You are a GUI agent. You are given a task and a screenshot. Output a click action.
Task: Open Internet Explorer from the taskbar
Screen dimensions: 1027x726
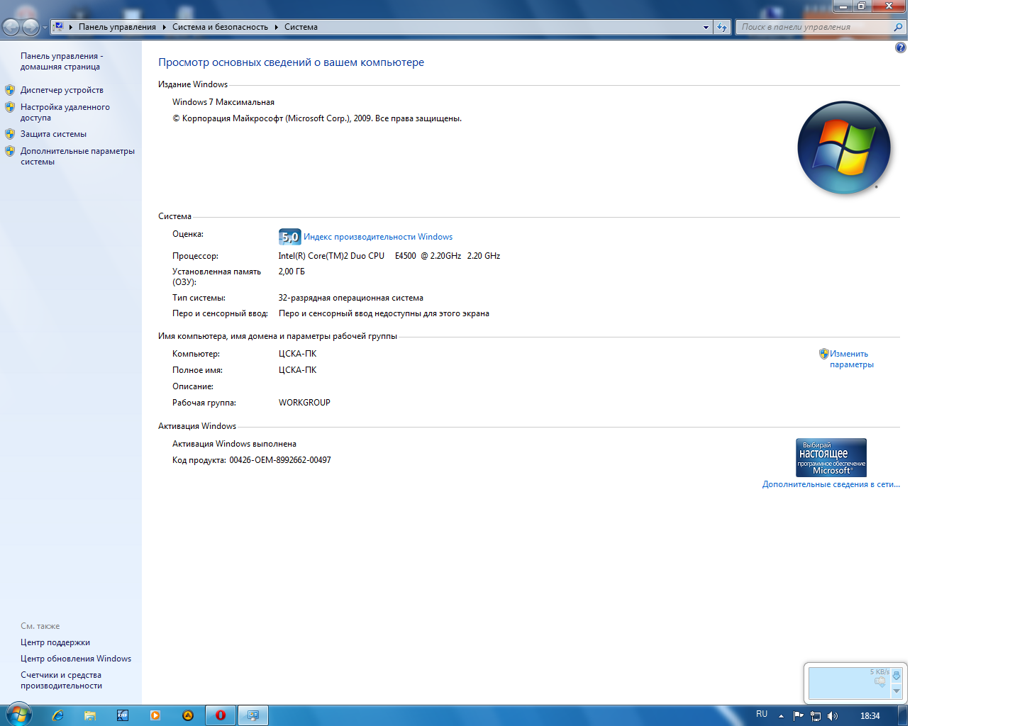click(x=57, y=715)
